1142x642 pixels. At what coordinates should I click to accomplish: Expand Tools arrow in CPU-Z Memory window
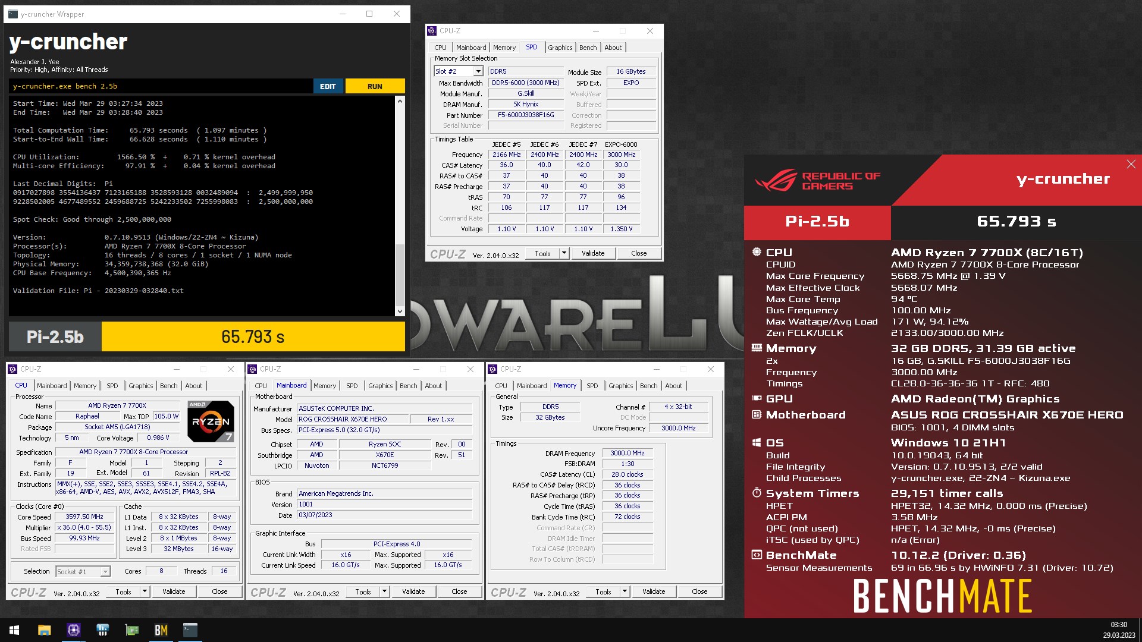pyautogui.click(x=625, y=591)
